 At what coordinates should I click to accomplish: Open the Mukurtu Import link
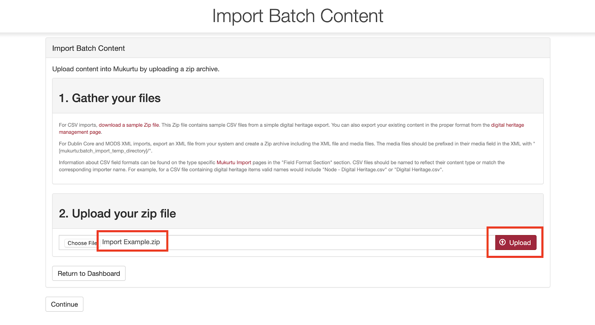coord(234,163)
